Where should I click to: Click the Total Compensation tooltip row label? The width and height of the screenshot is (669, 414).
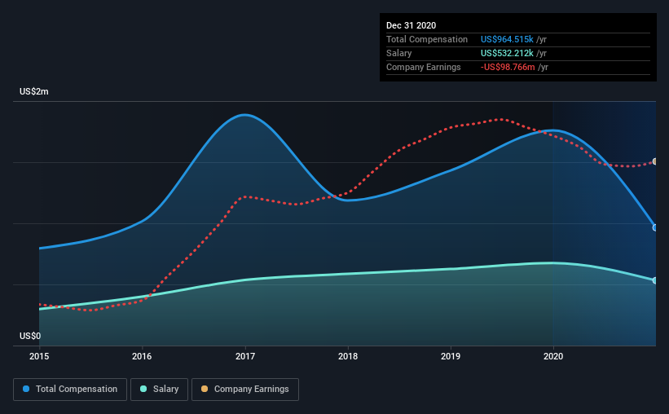point(427,39)
